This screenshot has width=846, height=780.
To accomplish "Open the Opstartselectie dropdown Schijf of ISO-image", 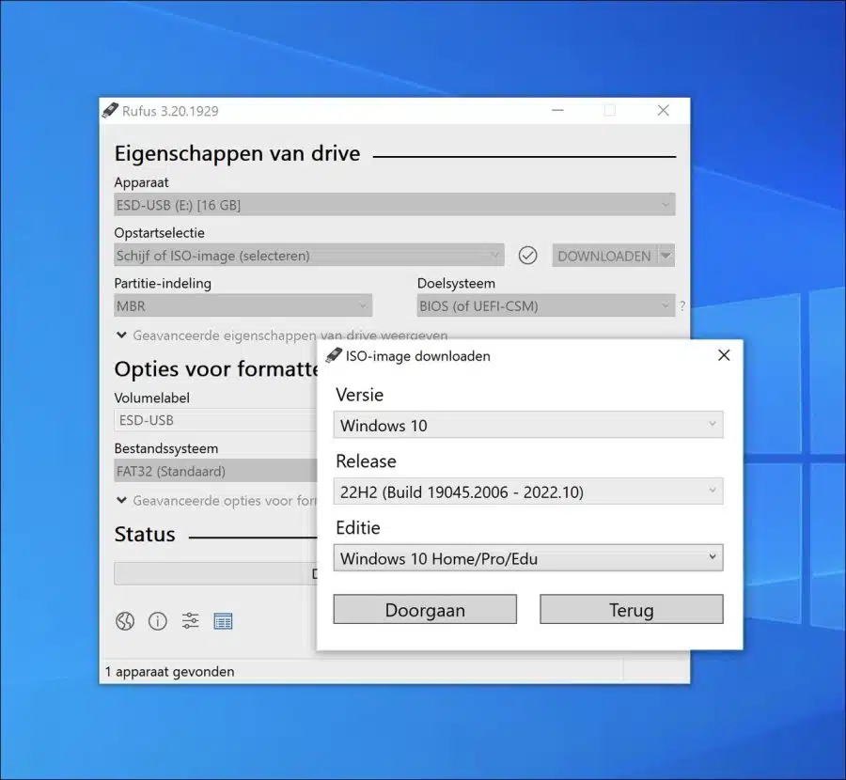I will click(x=309, y=256).
